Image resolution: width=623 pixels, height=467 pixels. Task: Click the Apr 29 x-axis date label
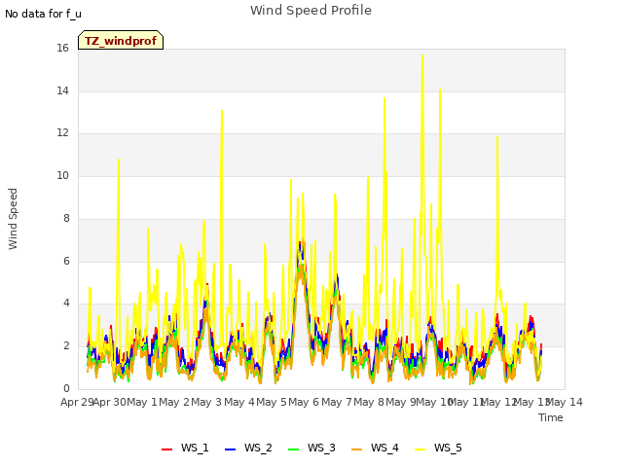tap(78, 402)
